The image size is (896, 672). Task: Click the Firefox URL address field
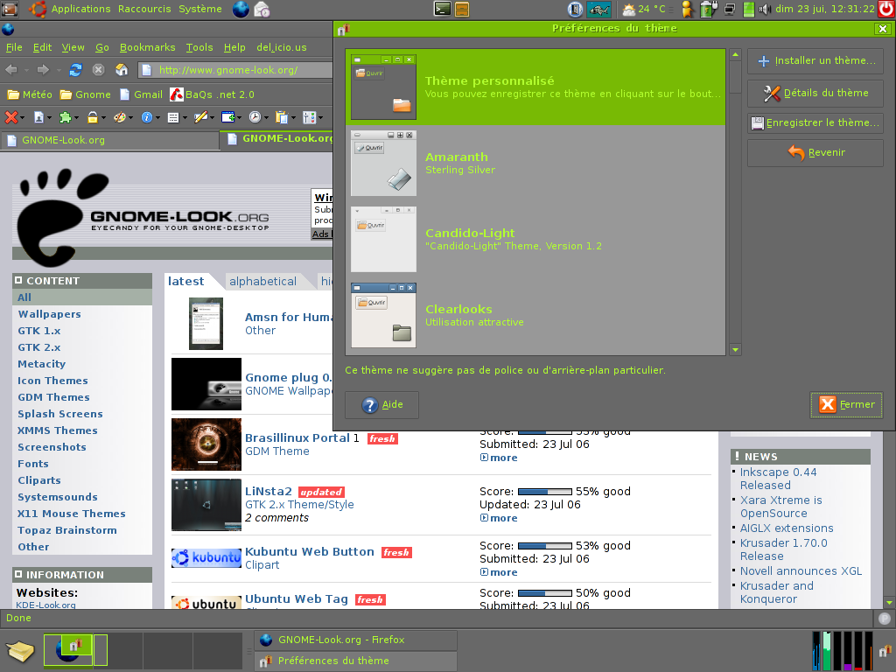pyautogui.click(x=237, y=70)
